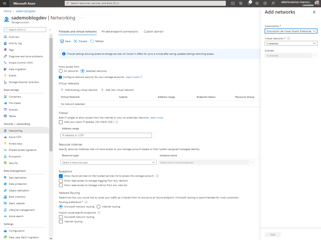Image resolution: width=321 pixels, height=240 pixels.
Task: Open Select a resource type dropdown
Action: (108, 162)
